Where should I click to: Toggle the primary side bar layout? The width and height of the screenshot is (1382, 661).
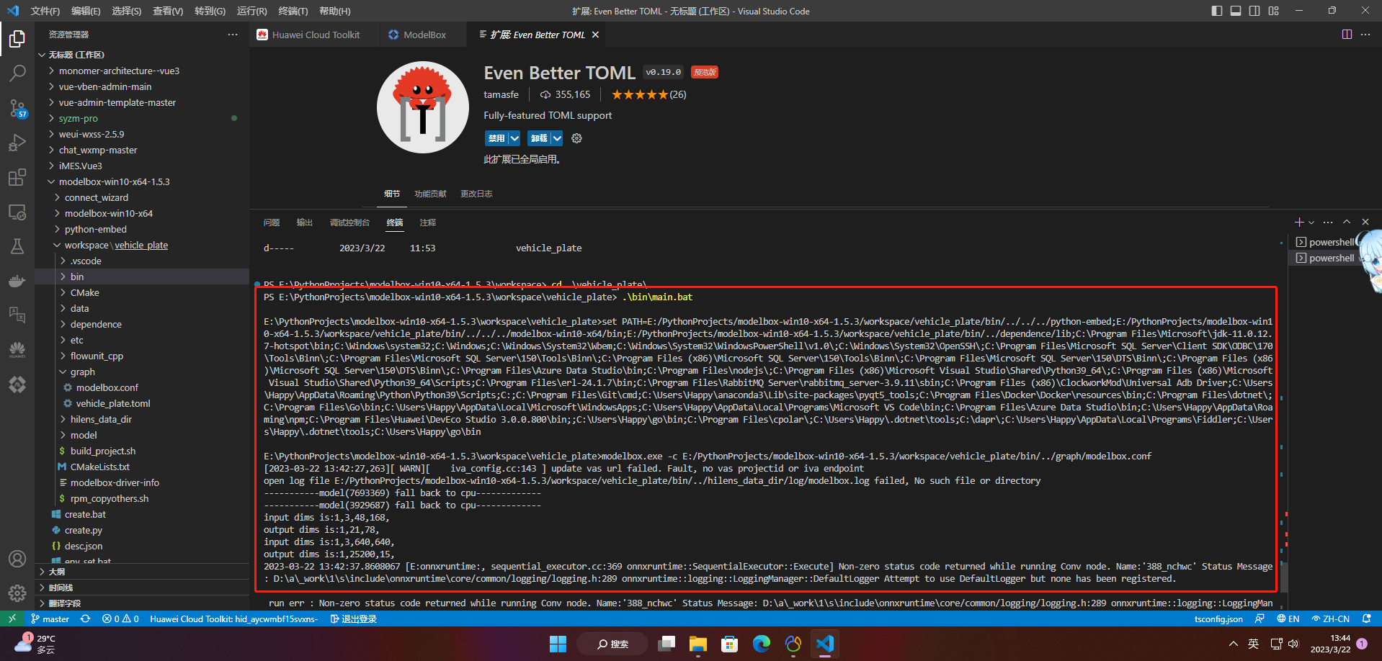(x=1217, y=11)
